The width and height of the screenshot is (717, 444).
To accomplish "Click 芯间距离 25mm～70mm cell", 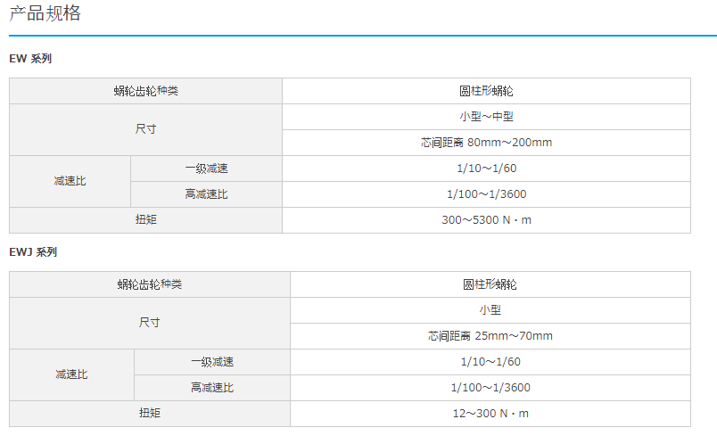I will [x=490, y=336].
